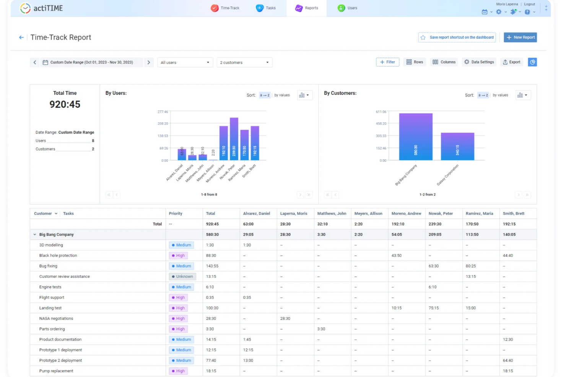The height and width of the screenshot is (377, 566).
Task: Toggle a→z sorting under By Customers
Action: click(x=483, y=95)
